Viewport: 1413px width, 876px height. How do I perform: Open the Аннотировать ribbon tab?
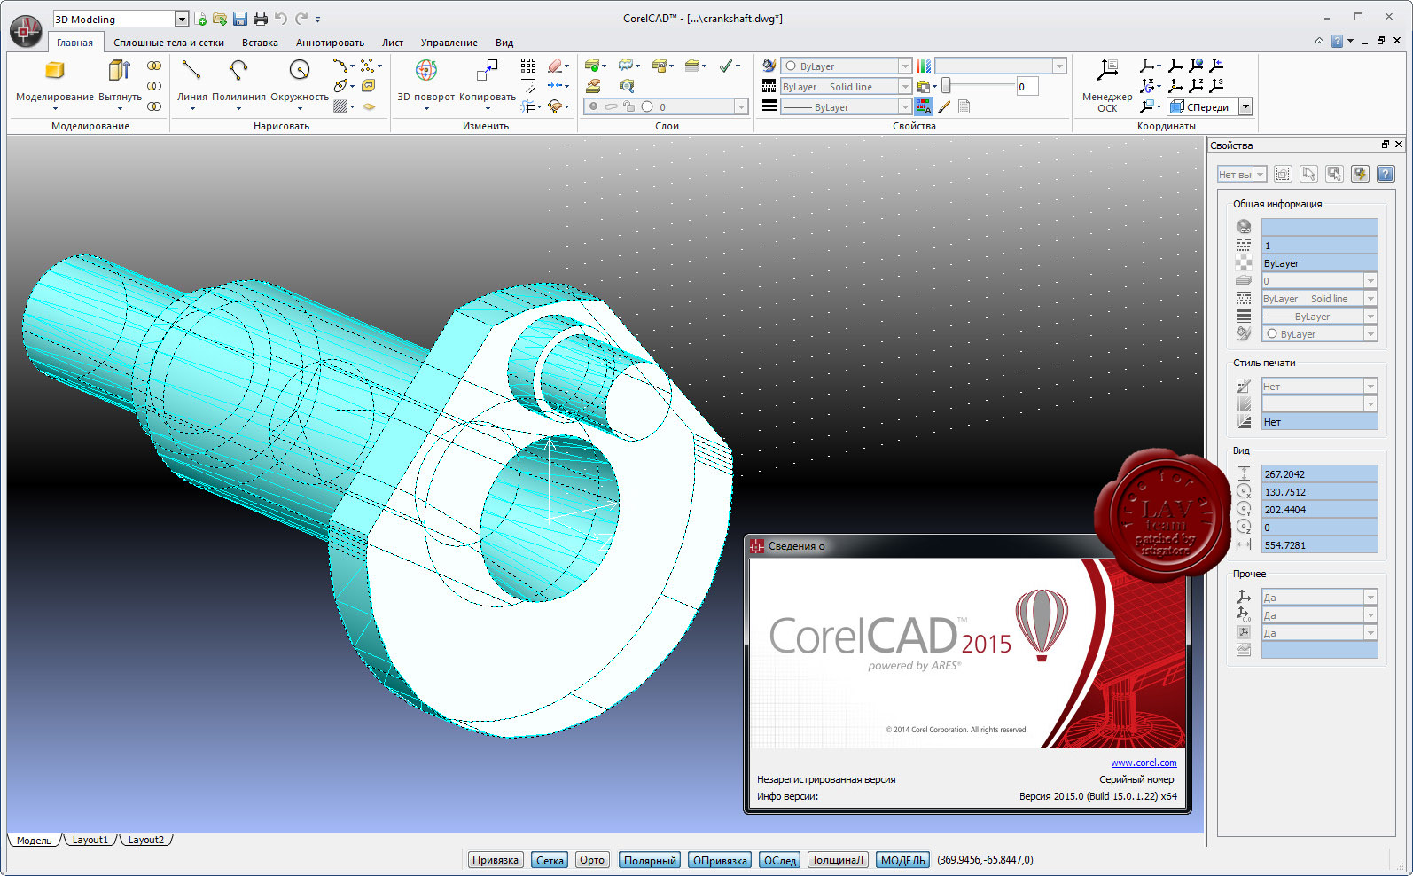pos(330,43)
